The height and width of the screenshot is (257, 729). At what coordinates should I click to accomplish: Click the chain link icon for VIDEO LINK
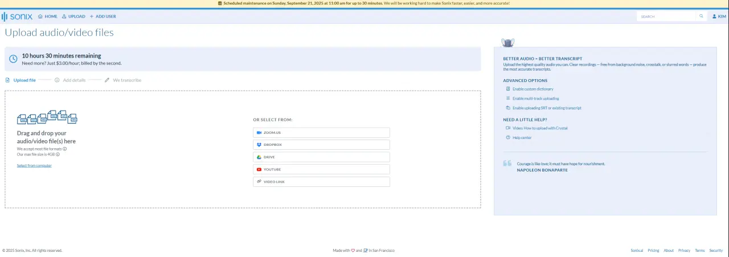click(259, 182)
